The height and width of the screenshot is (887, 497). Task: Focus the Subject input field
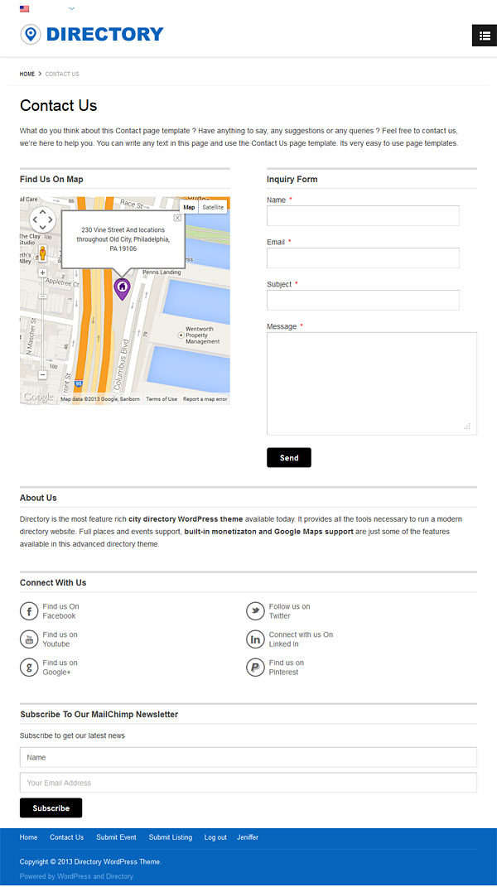[363, 301]
